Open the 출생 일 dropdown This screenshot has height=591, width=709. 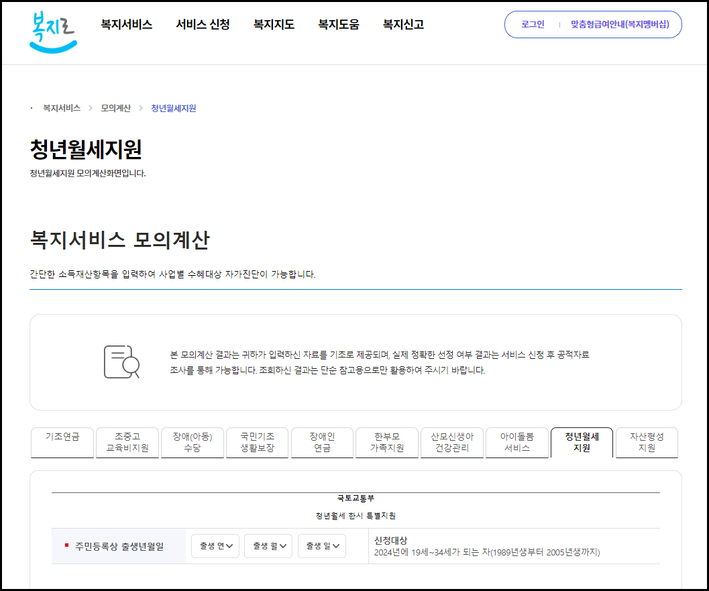pos(322,545)
